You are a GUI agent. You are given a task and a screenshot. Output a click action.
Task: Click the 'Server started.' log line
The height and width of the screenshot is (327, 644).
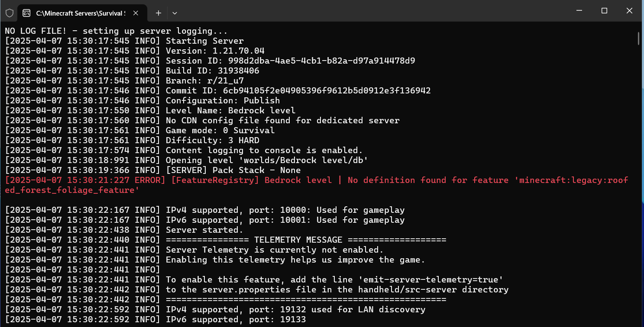pos(124,230)
